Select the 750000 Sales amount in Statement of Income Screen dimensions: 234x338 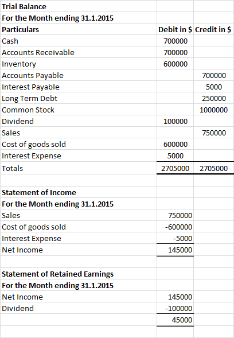(x=180, y=215)
